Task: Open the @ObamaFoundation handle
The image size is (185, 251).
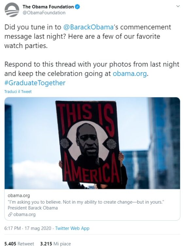Action: [x=44, y=13]
